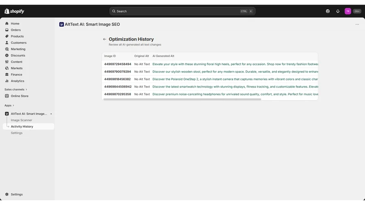
Task: Click the Content icon in sidebar
Action: pos(7,62)
